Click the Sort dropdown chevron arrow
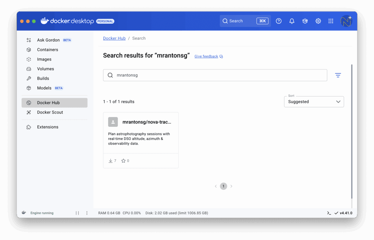374x240 pixels. pos(338,102)
